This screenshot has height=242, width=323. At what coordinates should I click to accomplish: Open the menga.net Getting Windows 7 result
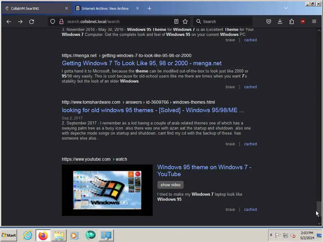coord(142,63)
